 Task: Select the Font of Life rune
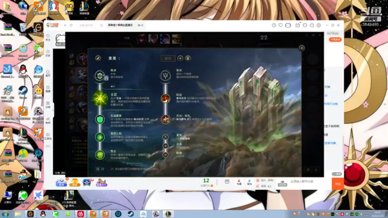point(100,120)
